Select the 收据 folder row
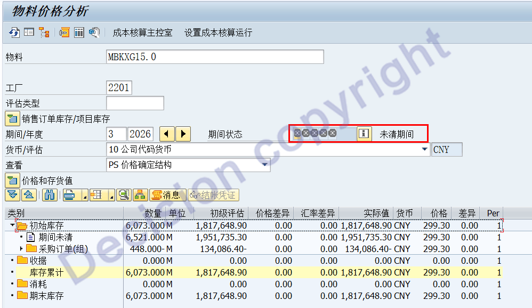The height and width of the screenshot is (308, 532). point(254,261)
